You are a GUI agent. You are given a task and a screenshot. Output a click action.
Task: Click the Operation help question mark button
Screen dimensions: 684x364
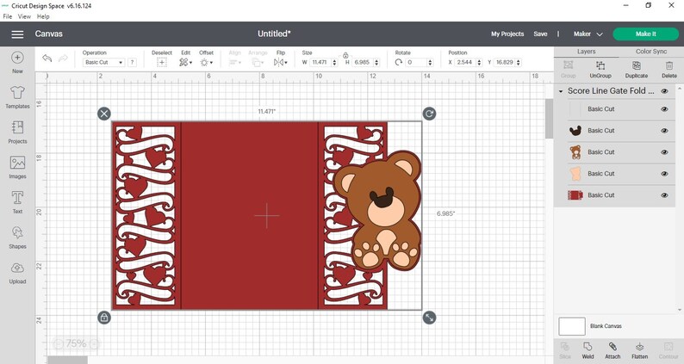pos(132,62)
